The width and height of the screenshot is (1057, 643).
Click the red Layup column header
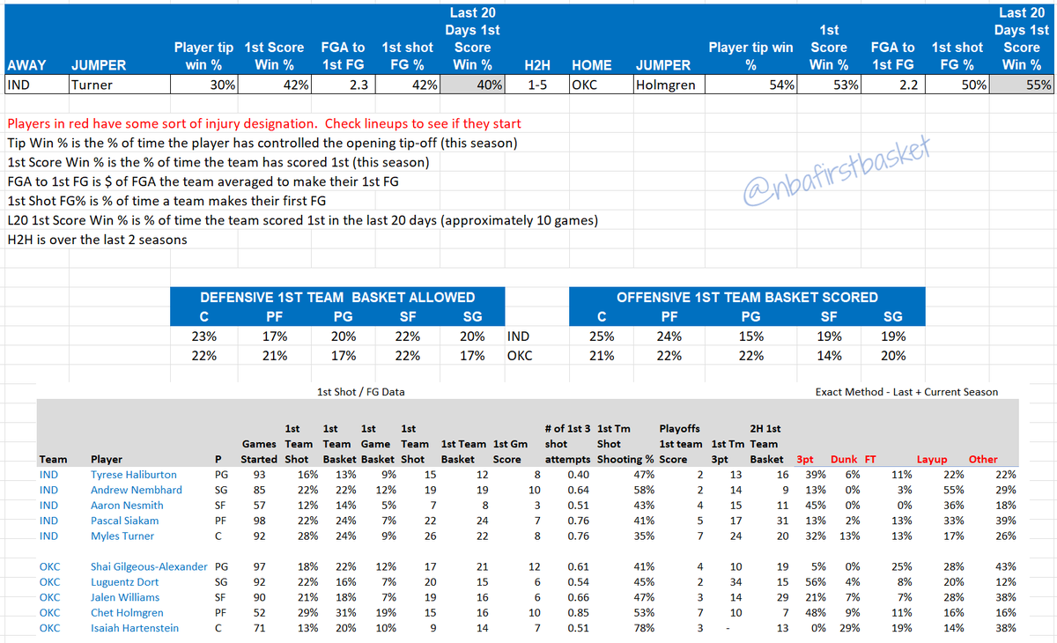(x=932, y=459)
